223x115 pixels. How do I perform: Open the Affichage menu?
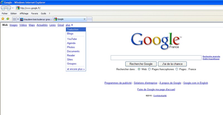click(x=24, y=13)
